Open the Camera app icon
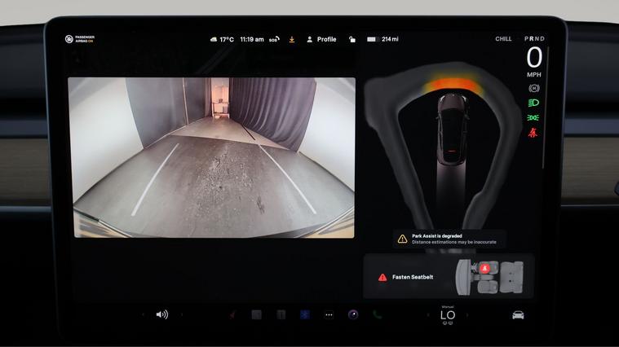 353,314
